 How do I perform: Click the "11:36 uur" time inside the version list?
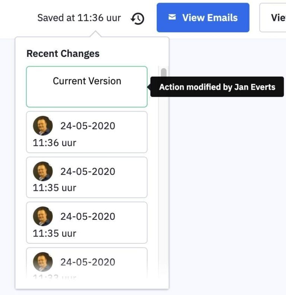(x=54, y=142)
